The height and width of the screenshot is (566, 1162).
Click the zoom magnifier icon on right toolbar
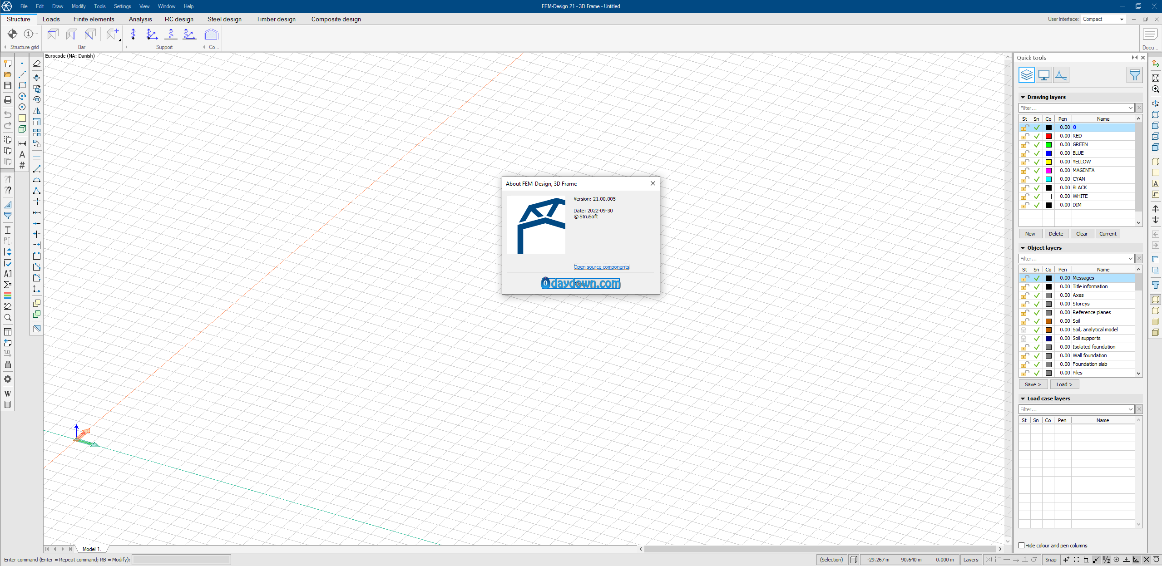pos(1156,89)
